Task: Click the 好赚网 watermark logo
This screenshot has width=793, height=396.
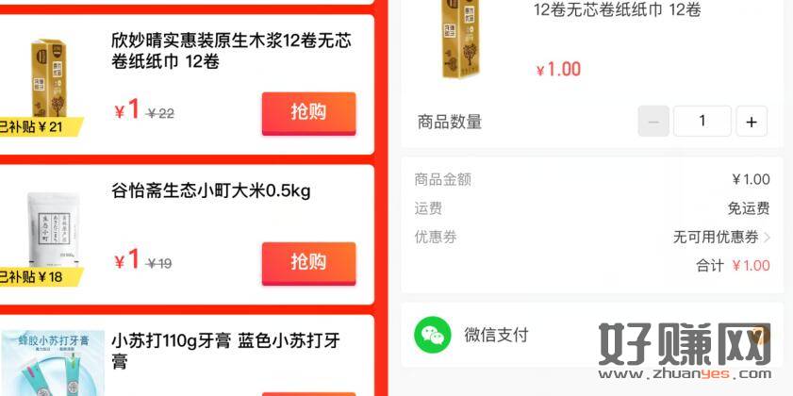Action: [685, 351]
